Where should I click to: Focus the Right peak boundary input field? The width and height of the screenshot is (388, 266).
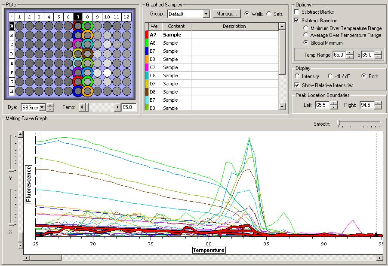click(x=367, y=105)
